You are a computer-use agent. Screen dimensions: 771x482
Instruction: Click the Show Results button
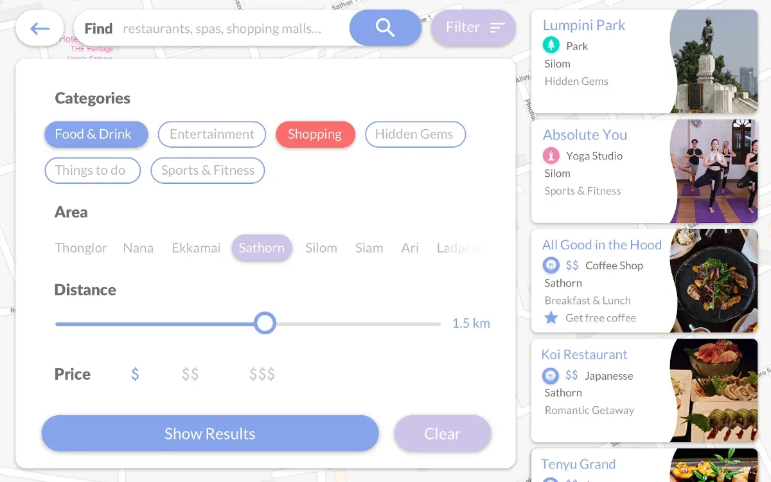tap(210, 433)
